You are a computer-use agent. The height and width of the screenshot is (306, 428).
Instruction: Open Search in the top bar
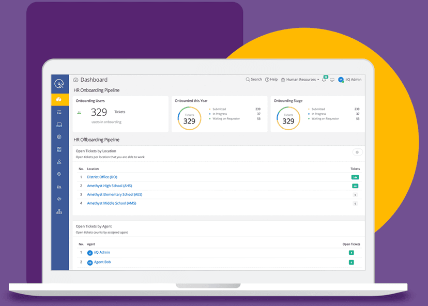tap(254, 80)
